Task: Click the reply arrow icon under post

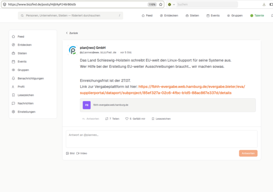Action: point(84,119)
